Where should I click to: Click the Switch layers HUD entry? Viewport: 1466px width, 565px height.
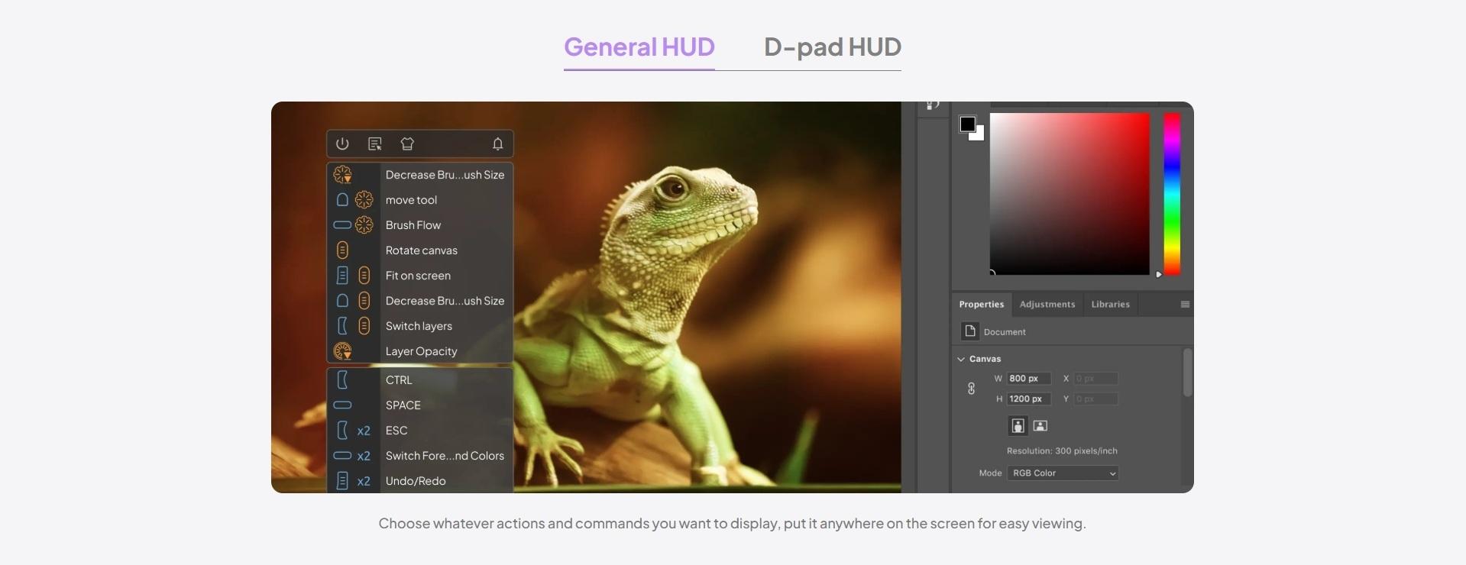click(419, 326)
